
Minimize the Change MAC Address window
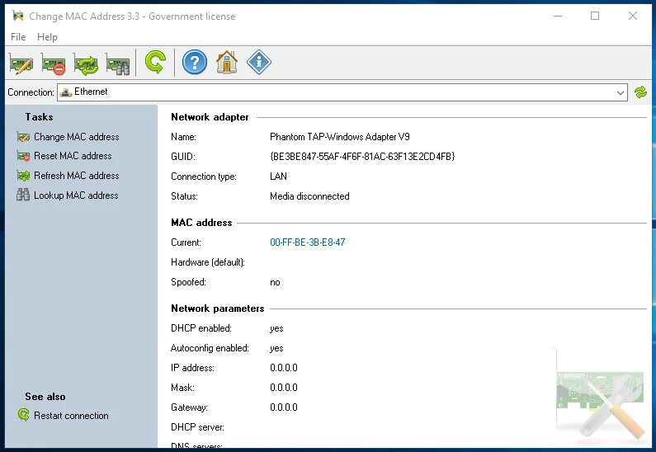558,16
